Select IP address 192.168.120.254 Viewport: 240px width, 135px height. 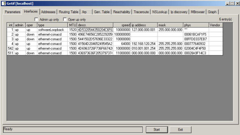pyautogui.click(x=144, y=44)
